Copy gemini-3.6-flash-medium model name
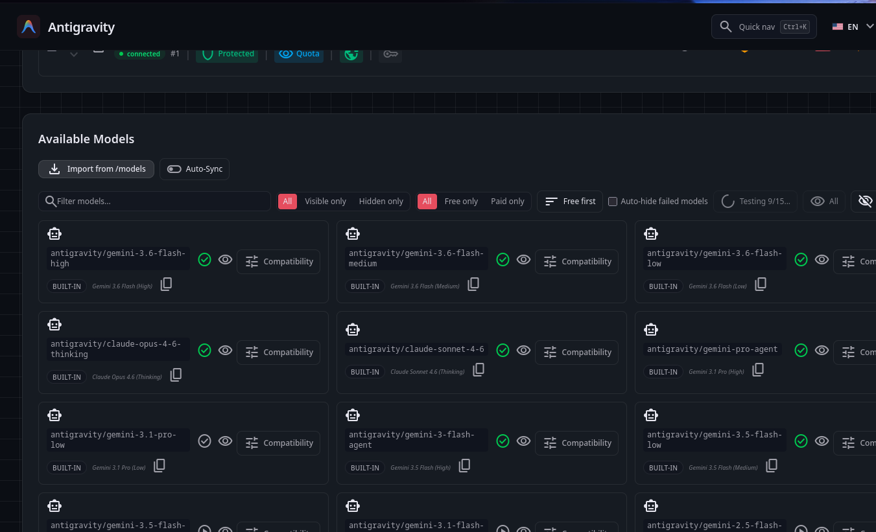 473,284
